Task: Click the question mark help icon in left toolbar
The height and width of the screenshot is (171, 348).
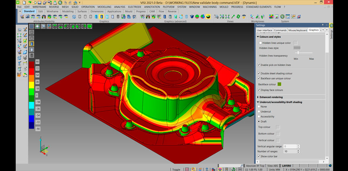Action: pos(20,63)
